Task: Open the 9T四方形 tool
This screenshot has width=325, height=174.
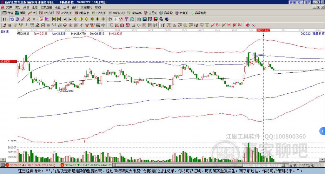Action: (x=117, y=13)
